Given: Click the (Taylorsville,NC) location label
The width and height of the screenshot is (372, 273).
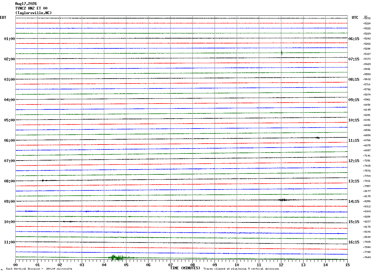Looking at the screenshot, I should [34, 13].
